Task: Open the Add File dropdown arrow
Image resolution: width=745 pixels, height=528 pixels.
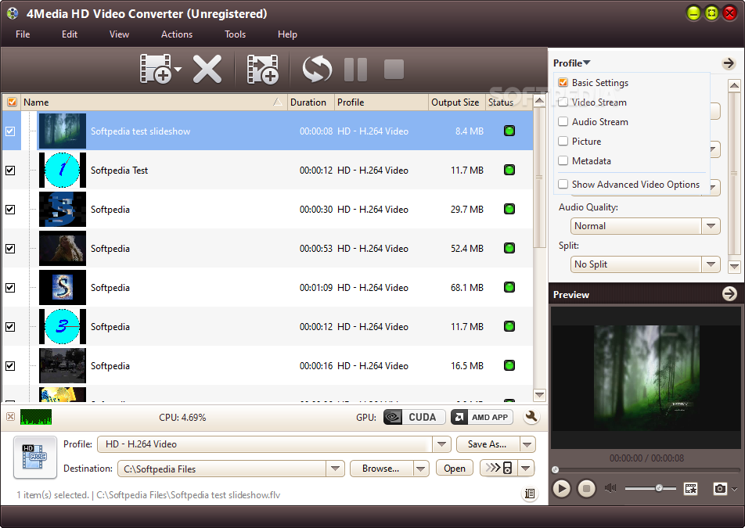Action: (178, 70)
